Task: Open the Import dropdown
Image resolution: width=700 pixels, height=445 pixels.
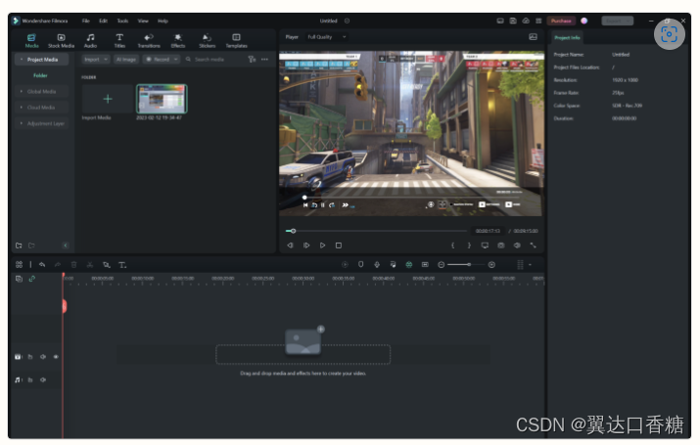Action: pyautogui.click(x=96, y=60)
